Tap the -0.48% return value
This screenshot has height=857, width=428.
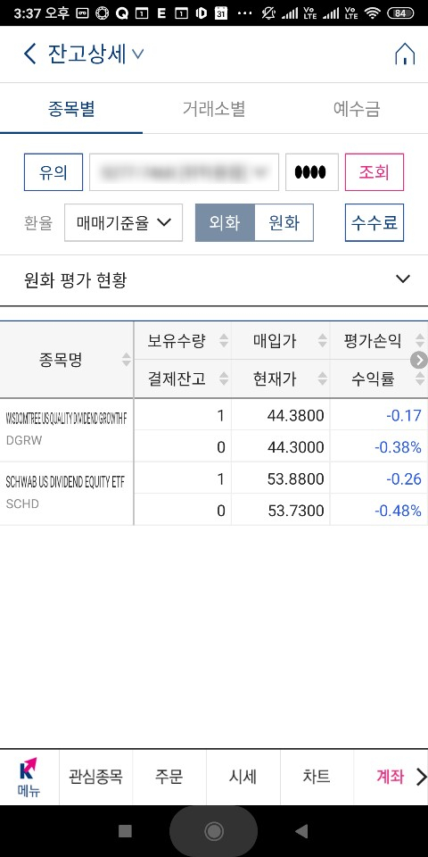[398, 511]
